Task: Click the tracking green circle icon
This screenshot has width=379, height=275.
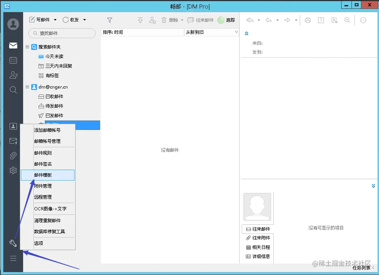Action: coord(221,20)
